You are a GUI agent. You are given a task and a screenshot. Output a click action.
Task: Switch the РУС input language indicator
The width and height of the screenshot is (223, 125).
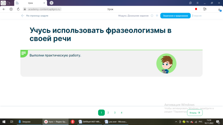(x=200, y=122)
